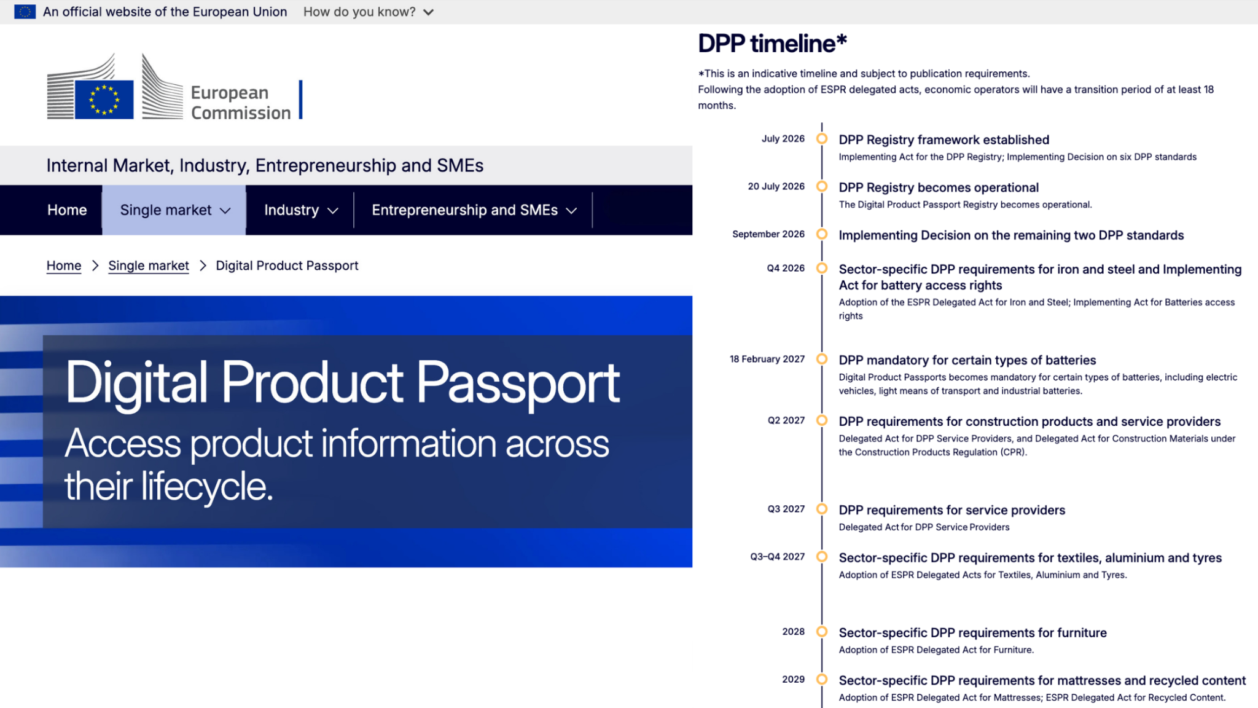Click 'DPP mandatory for certain types of batteries' heading
Image resolution: width=1258 pixels, height=708 pixels.
pos(967,360)
